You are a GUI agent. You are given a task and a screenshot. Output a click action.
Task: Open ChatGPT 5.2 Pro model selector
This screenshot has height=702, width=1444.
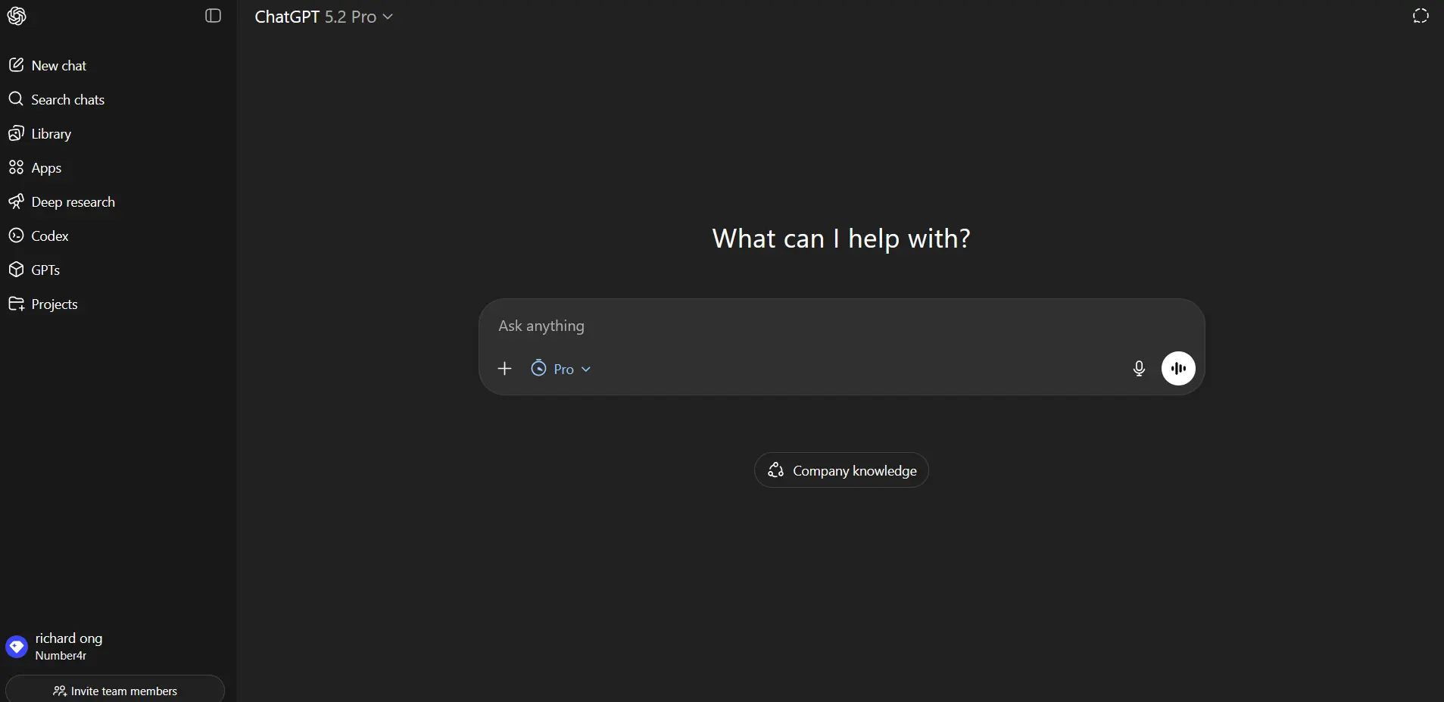pos(323,17)
